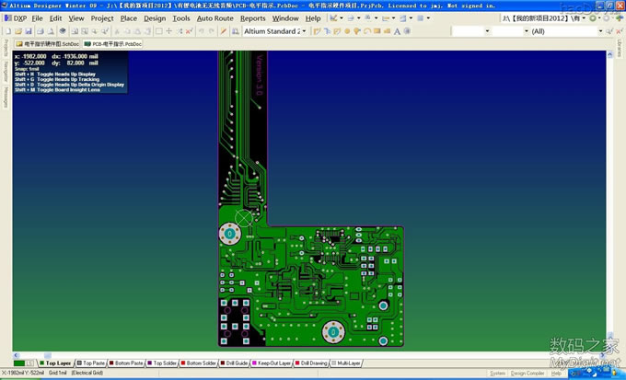Open the Auto Route menu
626x380 pixels.
tap(214, 17)
